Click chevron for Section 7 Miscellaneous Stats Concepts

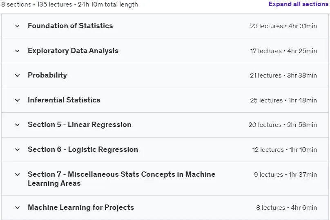click(18, 175)
